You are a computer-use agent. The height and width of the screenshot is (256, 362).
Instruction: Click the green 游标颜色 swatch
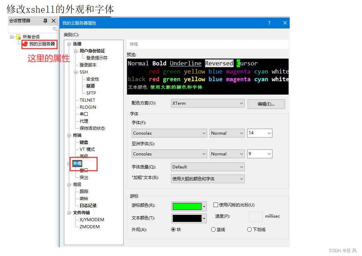click(187, 206)
